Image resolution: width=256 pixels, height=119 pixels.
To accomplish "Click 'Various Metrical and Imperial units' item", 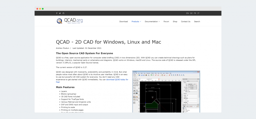I will pos(76,102).
